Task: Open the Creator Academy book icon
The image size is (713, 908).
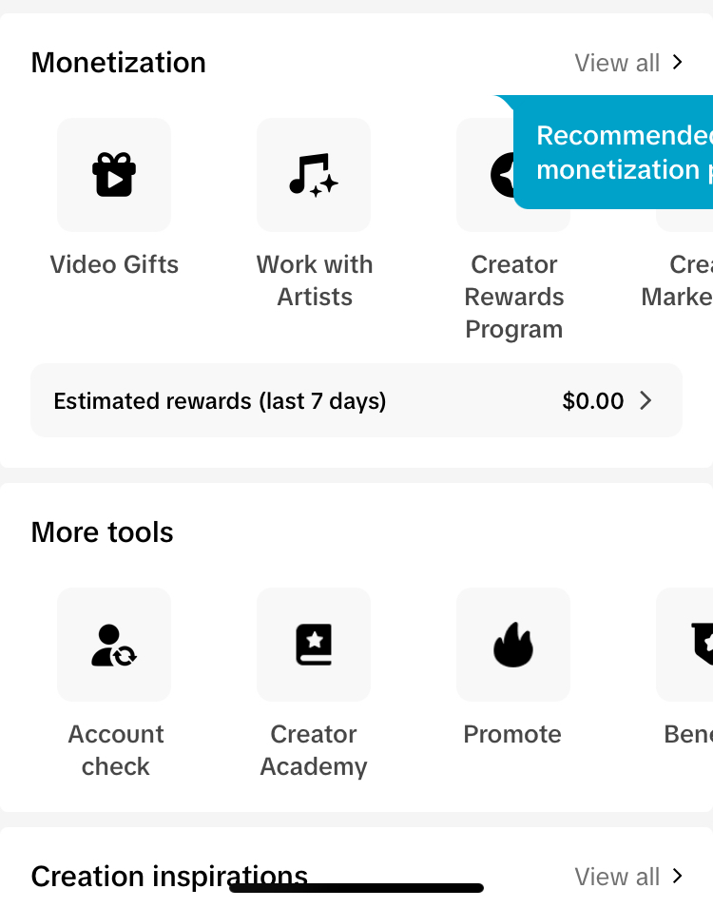Action: pos(314,645)
